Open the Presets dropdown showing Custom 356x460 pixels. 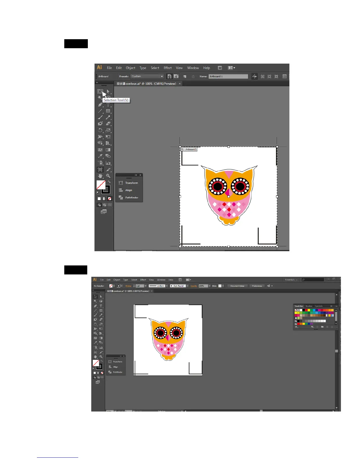[147, 76]
